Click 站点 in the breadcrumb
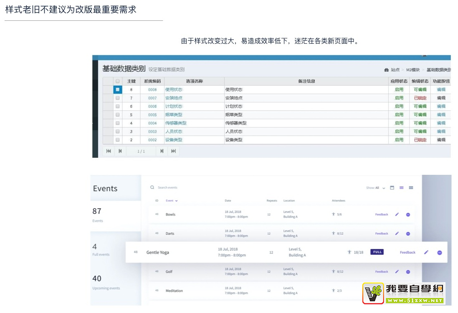The image size is (458, 313). tap(395, 70)
